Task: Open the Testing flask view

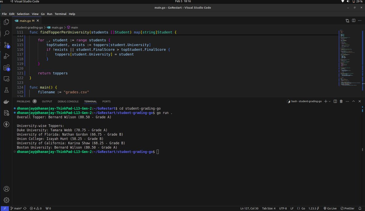Action: pyautogui.click(x=6, y=90)
